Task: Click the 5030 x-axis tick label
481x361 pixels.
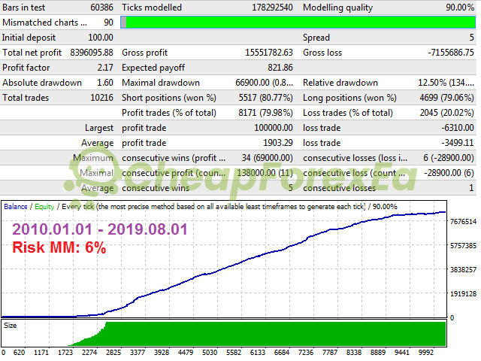Action: (210, 353)
